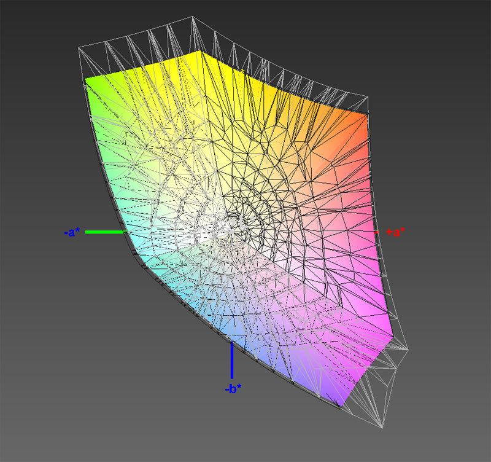Click the -b* axis label
This screenshot has width=491, height=462.
tap(233, 389)
